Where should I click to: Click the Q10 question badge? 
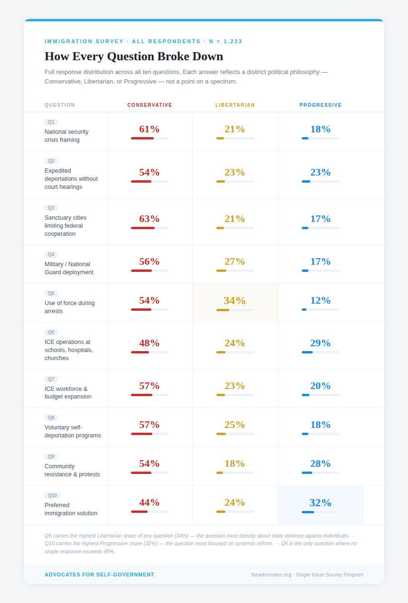[x=52, y=495]
